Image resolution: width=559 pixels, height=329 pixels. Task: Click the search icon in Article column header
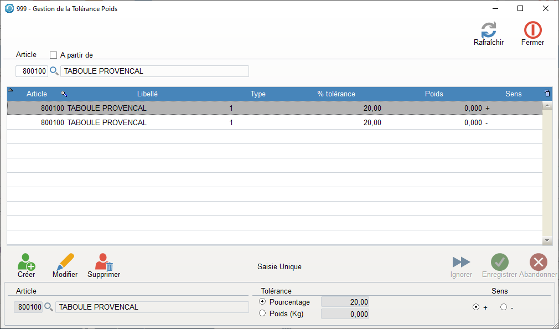[64, 94]
